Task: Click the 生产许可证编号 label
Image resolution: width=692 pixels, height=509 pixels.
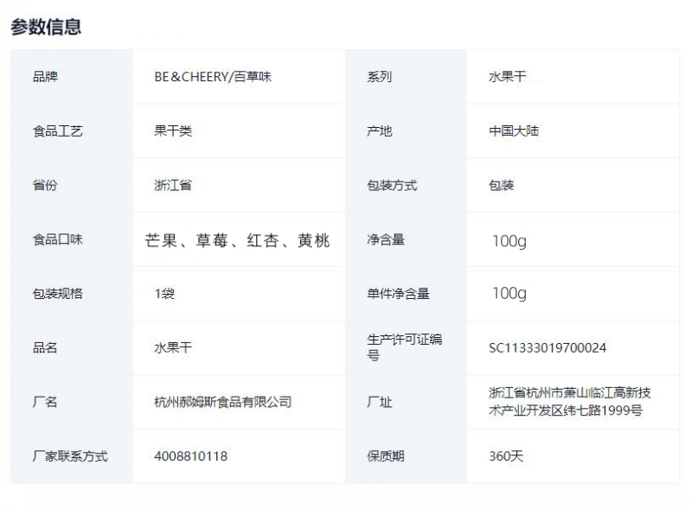Action: click(x=404, y=347)
